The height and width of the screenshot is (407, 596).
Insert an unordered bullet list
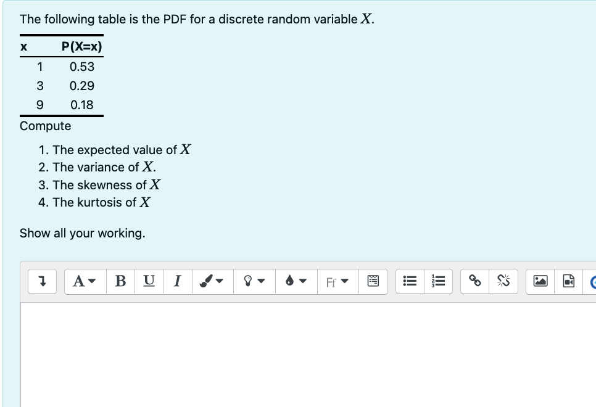coord(409,281)
